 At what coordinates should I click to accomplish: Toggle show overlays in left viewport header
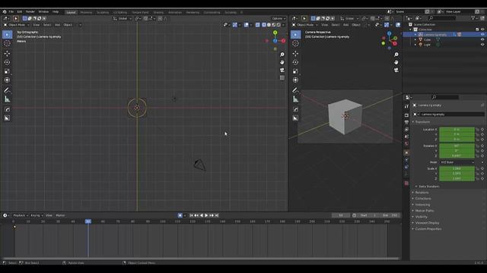pyautogui.click(x=247, y=25)
